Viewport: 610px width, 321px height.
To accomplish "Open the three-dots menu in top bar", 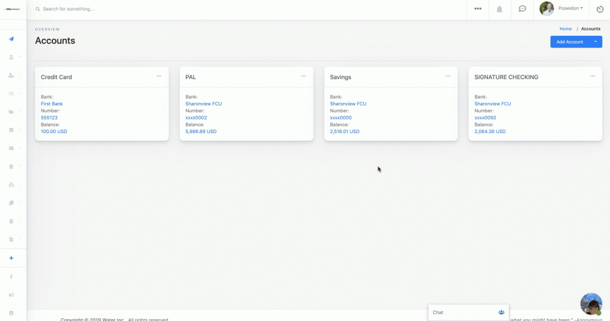I will (x=478, y=8).
